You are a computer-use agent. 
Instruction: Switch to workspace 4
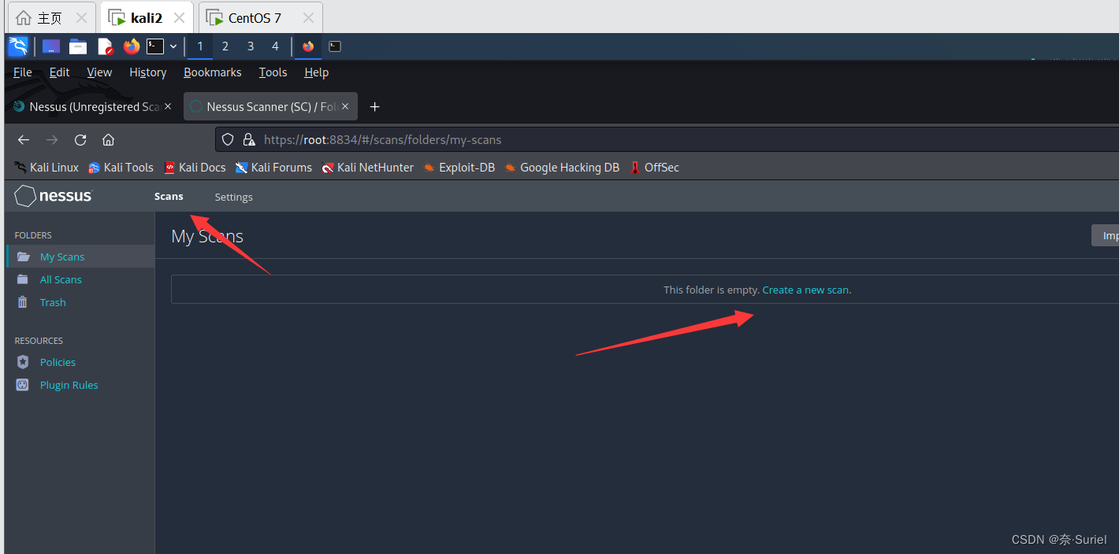click(275, 46)
